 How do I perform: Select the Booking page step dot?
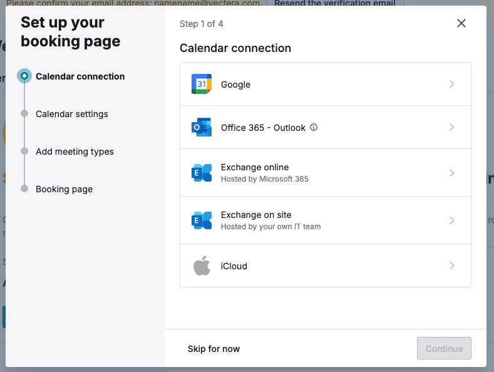click(24, 189)
